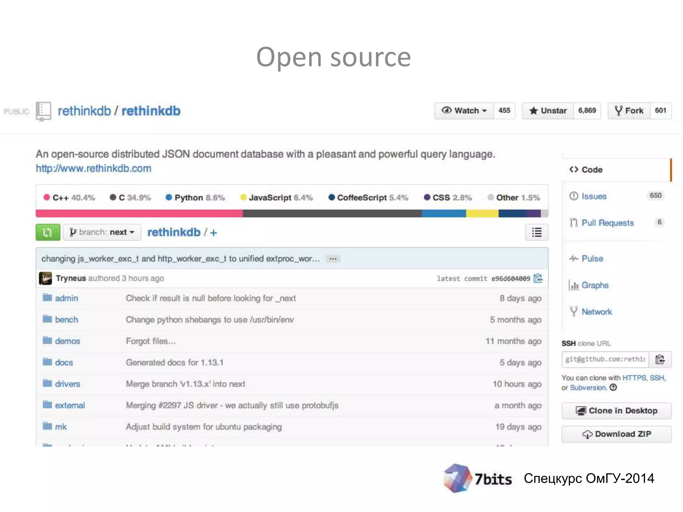Copy the clone URL with clipboard button
Viewport: 683px width, 512px height.
[x=660, y=359]
